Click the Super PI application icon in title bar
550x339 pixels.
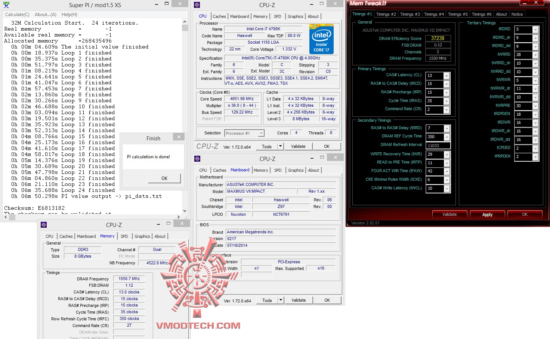click(6, 5)
